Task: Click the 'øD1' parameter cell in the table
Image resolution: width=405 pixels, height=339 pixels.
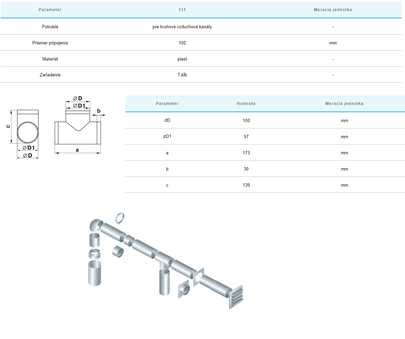Action: tap(167, 137)
